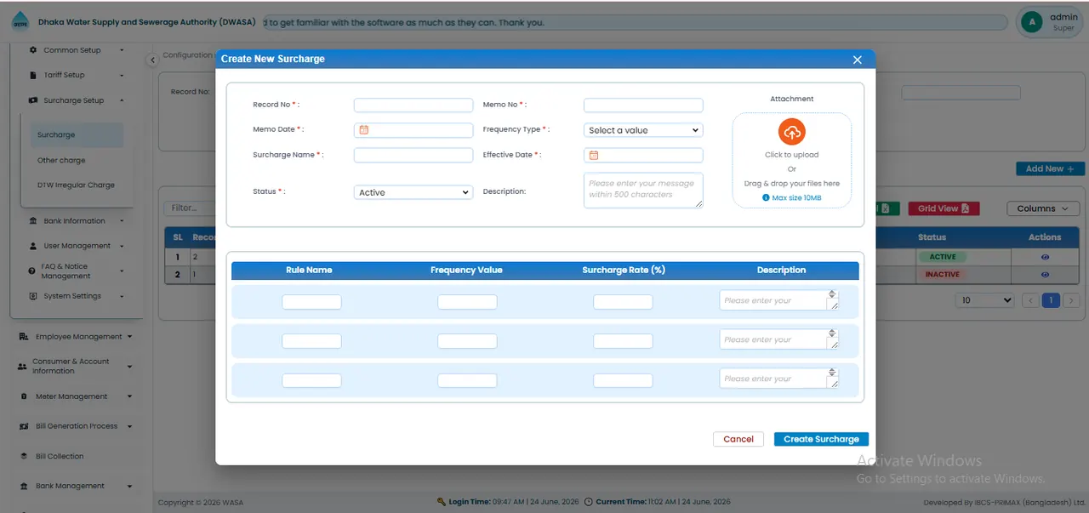Click the drag and drop attachment area
Viewport: 1089px width, 513px height.
pos(792,160)
